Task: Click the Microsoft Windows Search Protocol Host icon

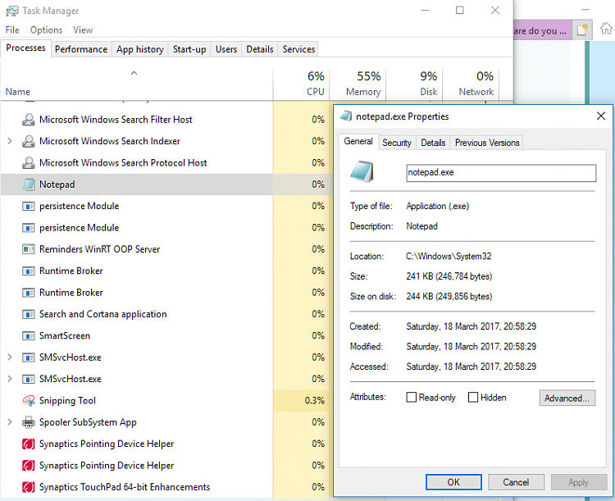Action: 28,162
